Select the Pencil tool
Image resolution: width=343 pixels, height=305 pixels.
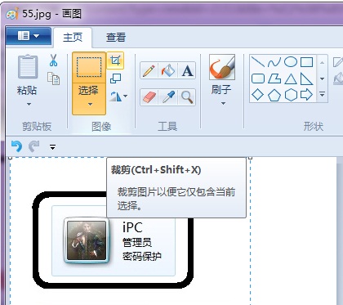(149, 70)
